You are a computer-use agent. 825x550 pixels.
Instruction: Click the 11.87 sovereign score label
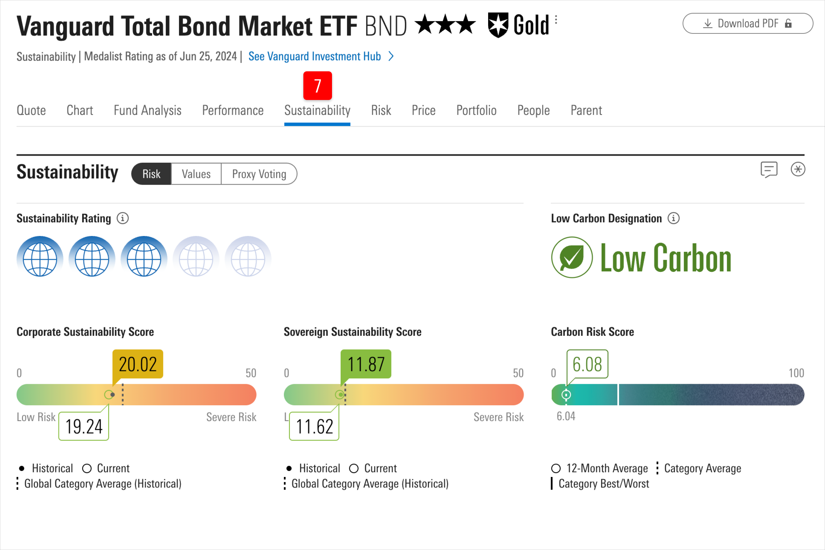coord(366,364)
